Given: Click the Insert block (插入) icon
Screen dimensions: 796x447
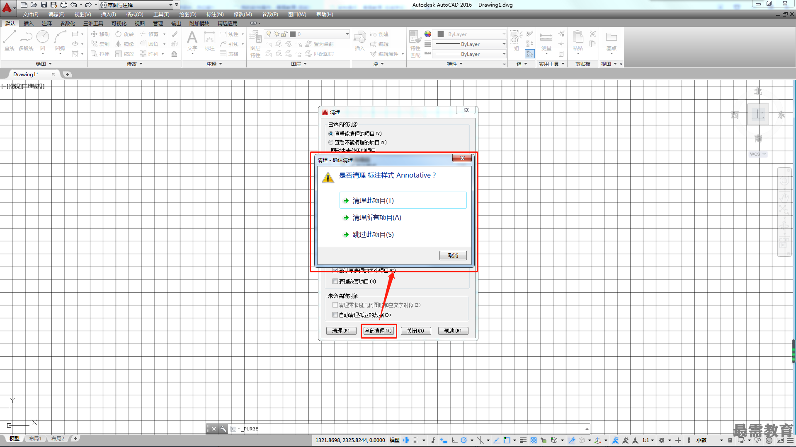Looking at the screenshot, I should click(359, 41).
